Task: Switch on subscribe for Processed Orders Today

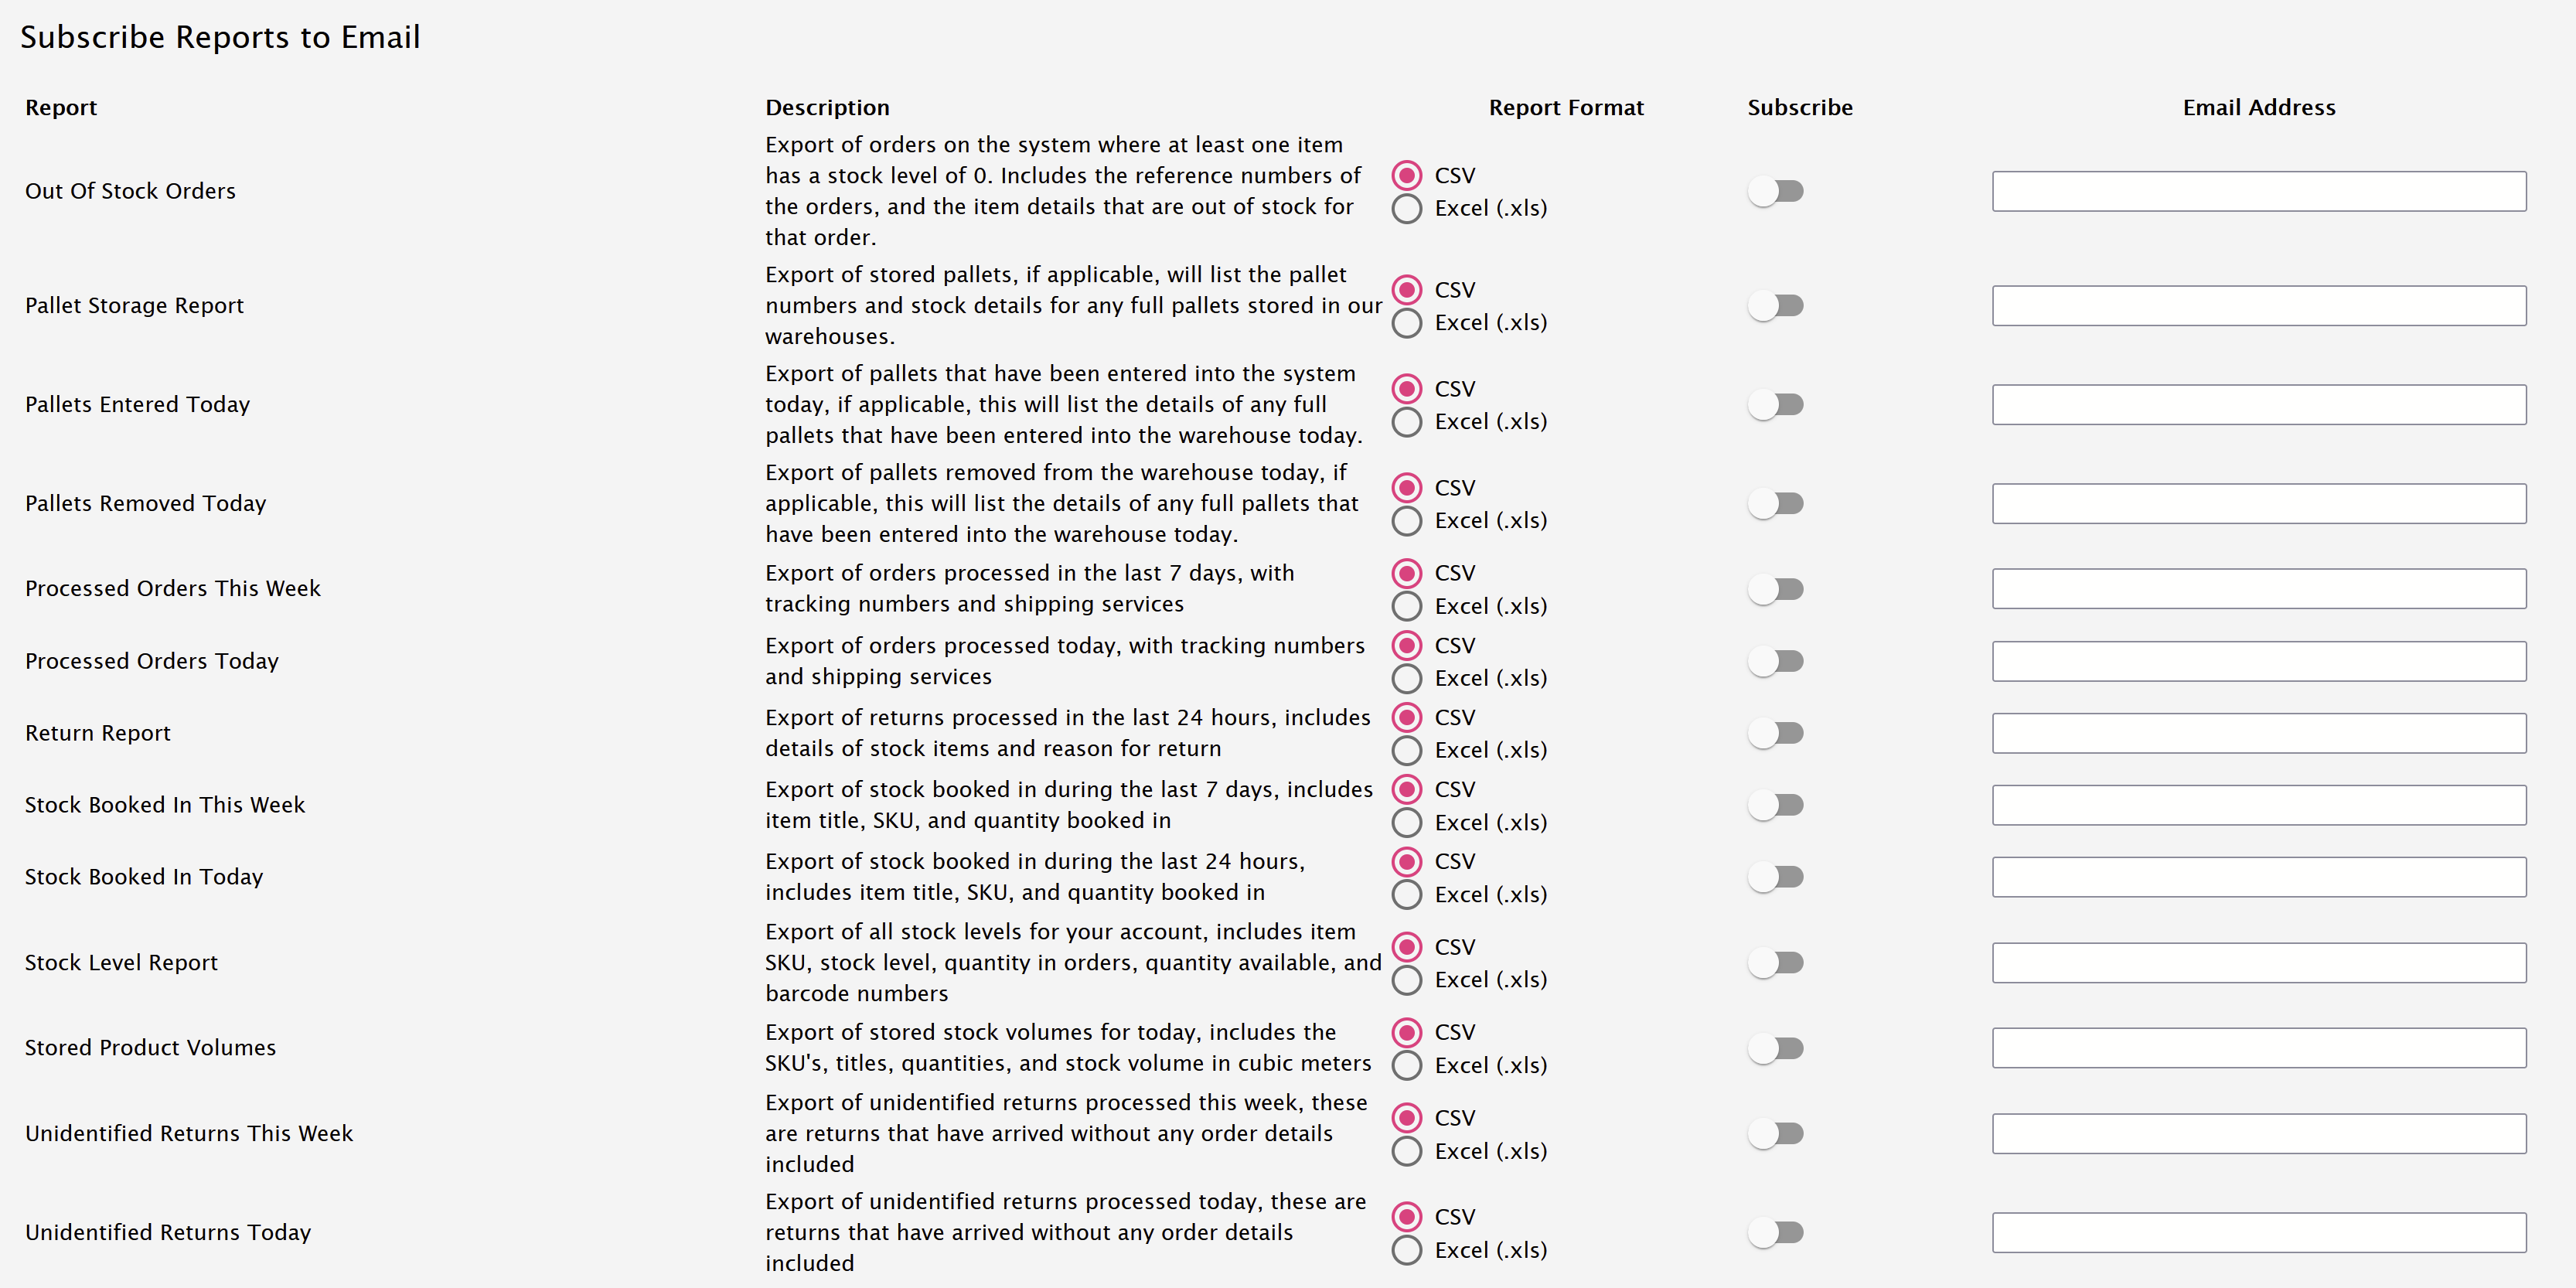Action: 1775,661
